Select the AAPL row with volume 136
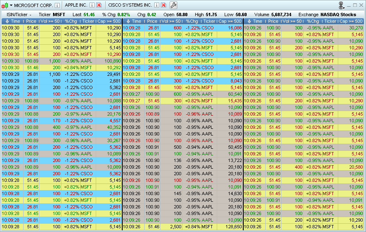This screenshot has height=232, width=366. [182, 160]
